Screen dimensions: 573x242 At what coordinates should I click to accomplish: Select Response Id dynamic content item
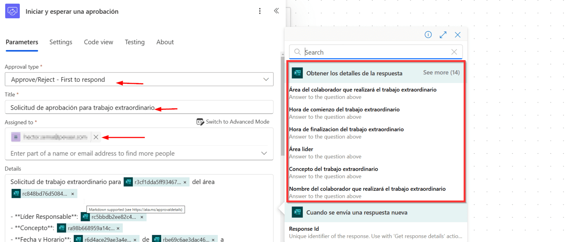304,229
